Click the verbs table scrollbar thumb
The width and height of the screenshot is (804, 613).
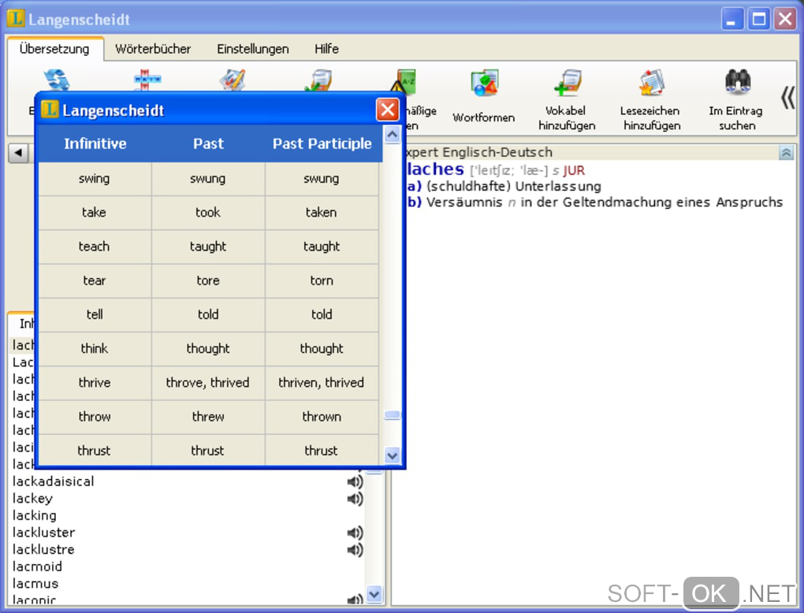pos(393,414)
